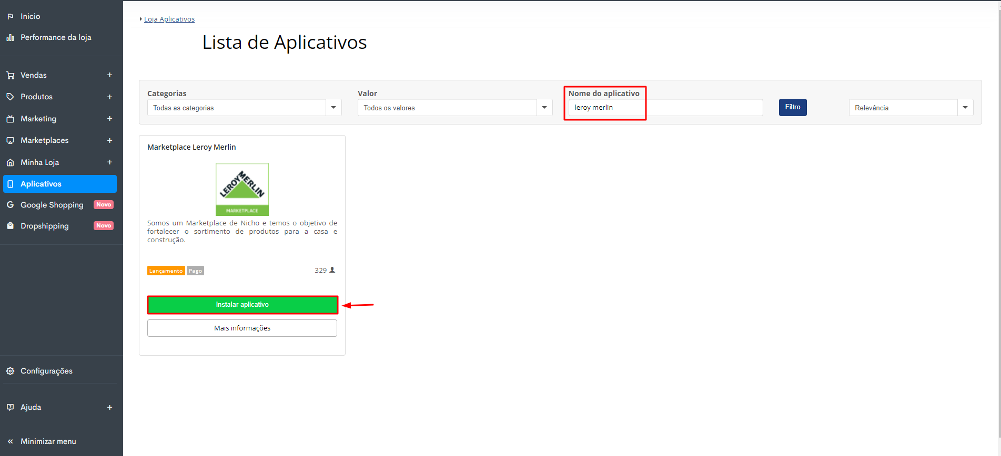
Task: Click the 329 installs count
Action: (321, 270)
